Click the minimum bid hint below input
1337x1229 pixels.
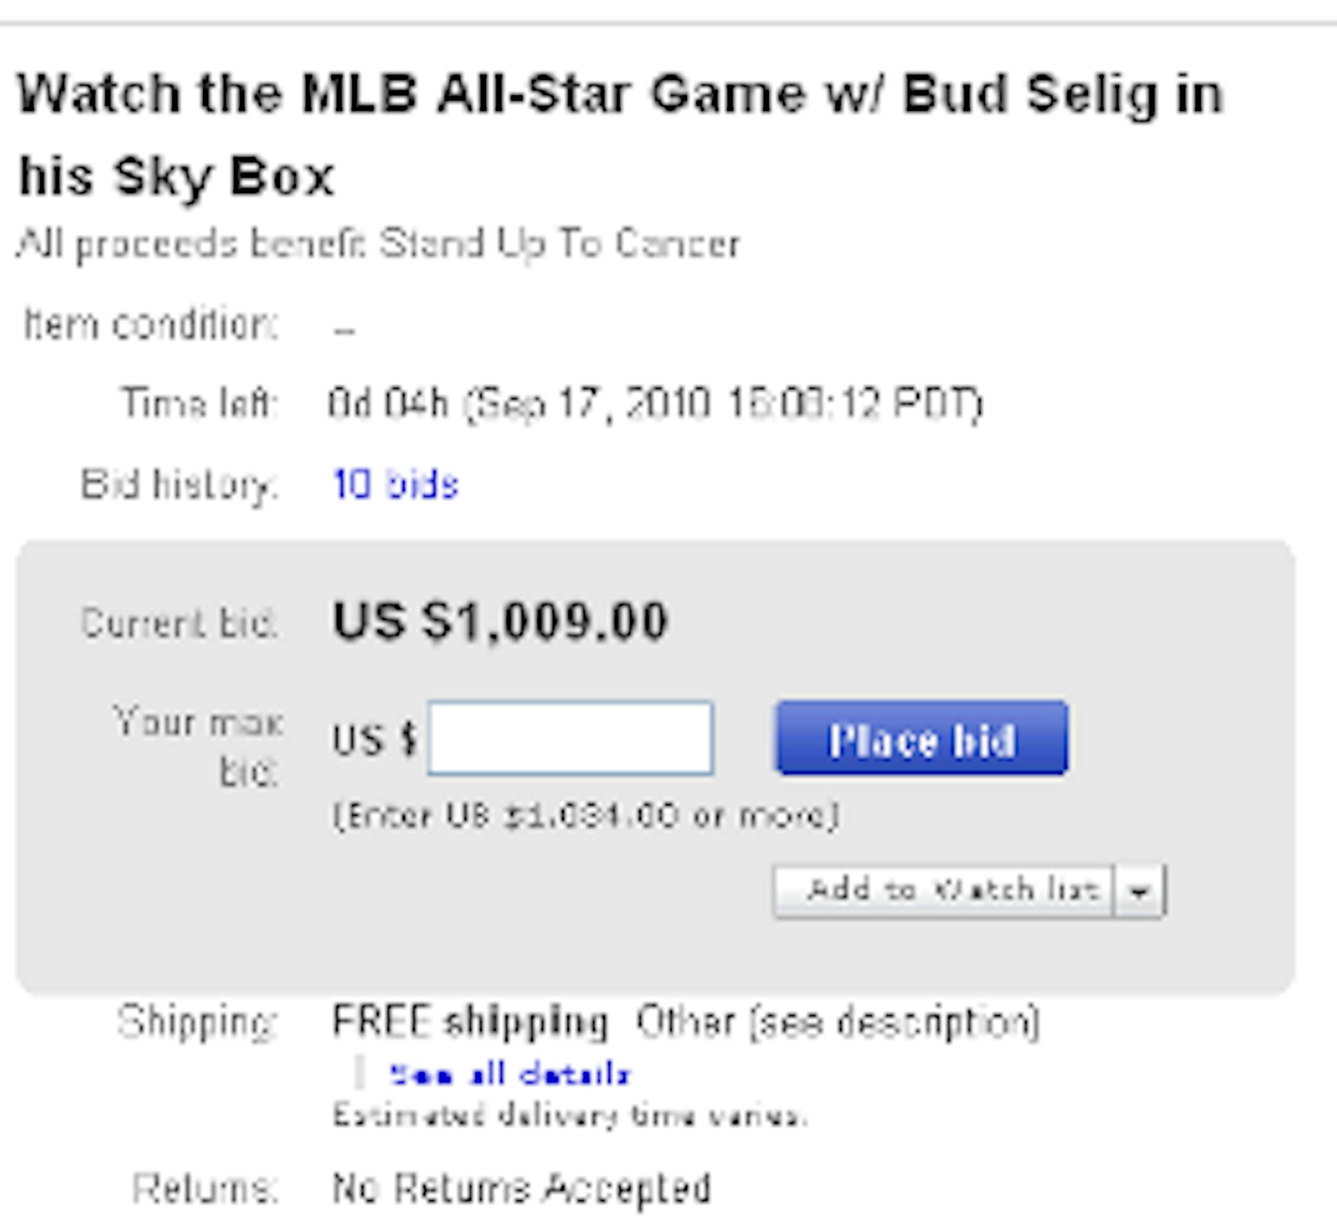tap(586, 816)
